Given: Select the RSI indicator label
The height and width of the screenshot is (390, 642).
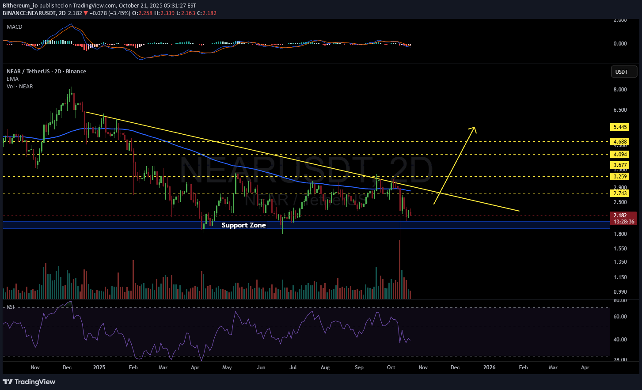Looking at the screenshot, I should pyautogui.click(x=10, y=307).
